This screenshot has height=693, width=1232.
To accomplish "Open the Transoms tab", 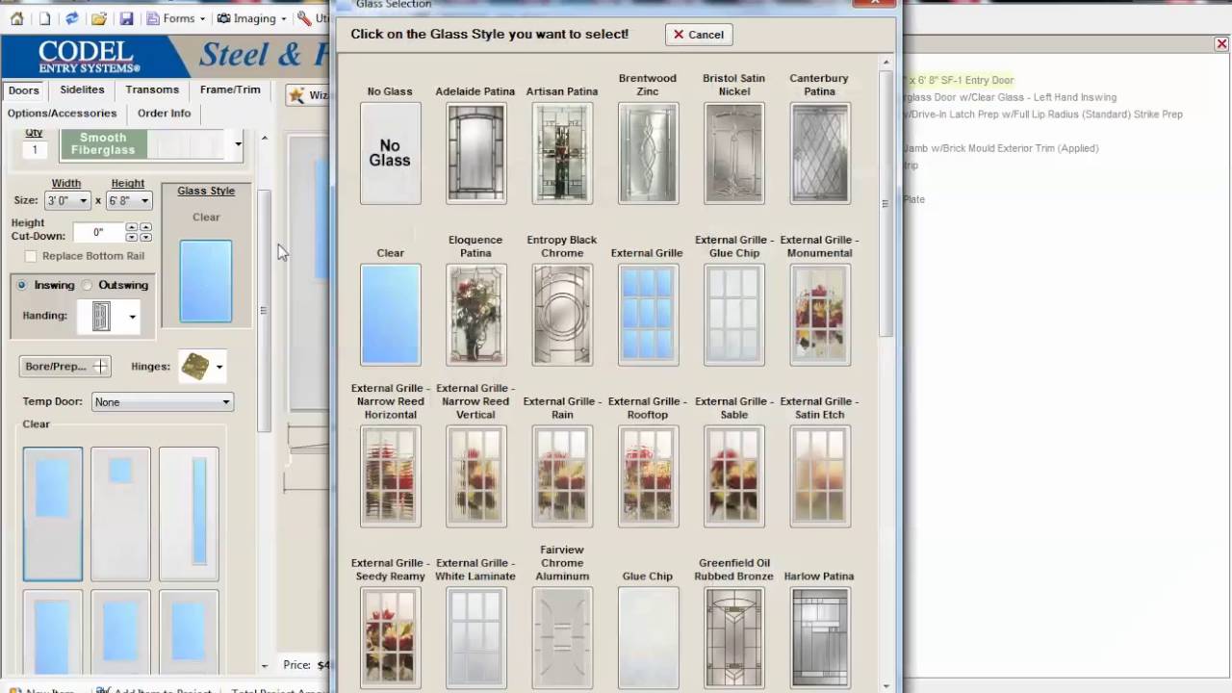I will point(152,90).
